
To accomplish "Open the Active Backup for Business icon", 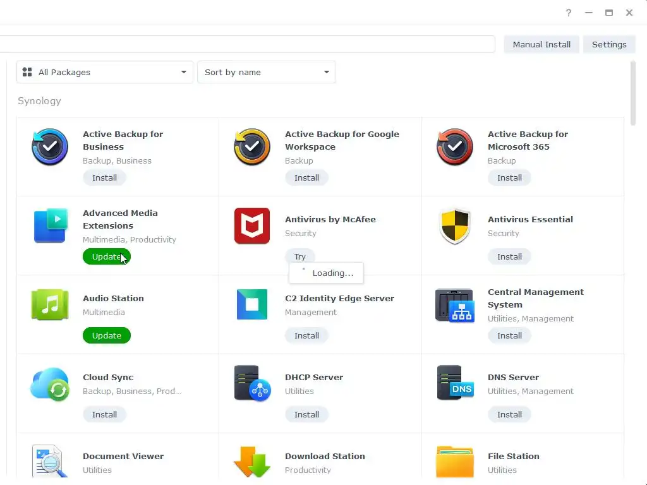I will pos(49,147).
